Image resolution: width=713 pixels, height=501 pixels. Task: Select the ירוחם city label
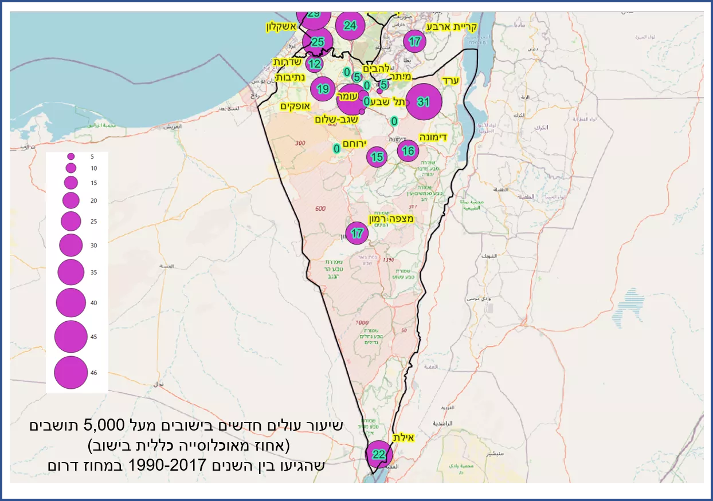(355, 143)
